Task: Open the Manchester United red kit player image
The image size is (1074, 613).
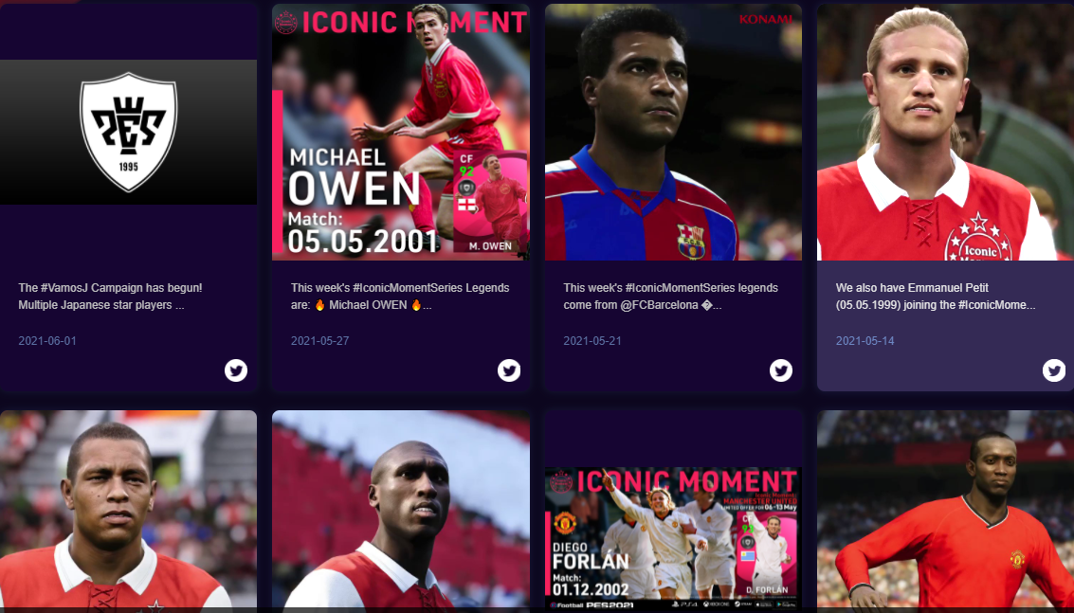Action: pos(945,511)
